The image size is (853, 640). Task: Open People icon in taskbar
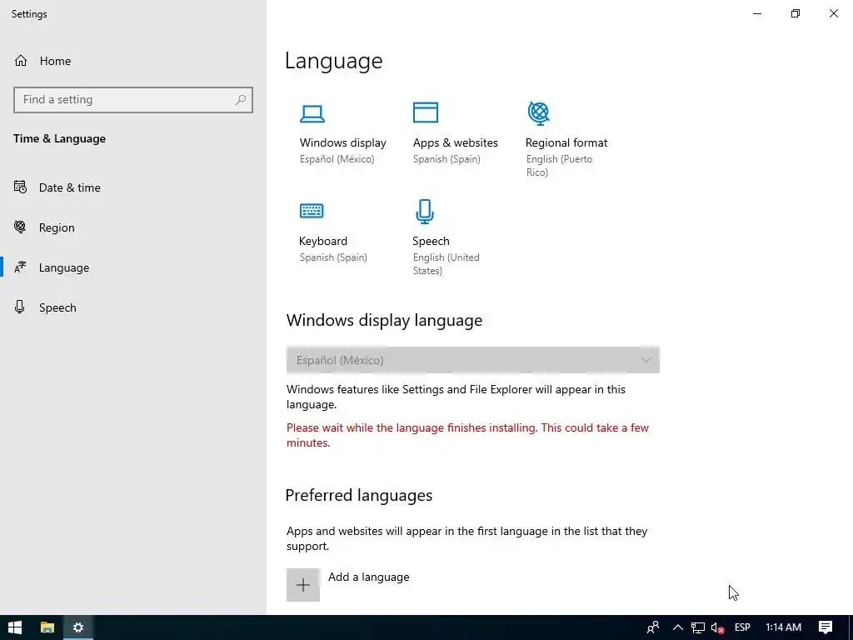click(x=653, y=627)
